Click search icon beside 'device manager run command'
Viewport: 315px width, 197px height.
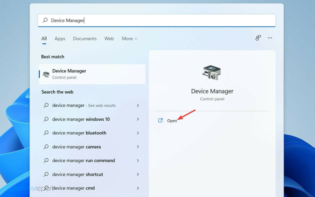(x=46, y=160)
